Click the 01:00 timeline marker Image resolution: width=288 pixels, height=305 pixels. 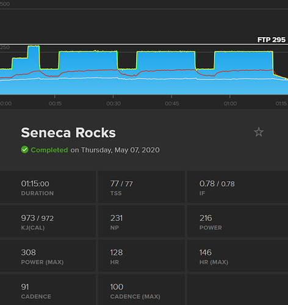click(x=230, y=104)
